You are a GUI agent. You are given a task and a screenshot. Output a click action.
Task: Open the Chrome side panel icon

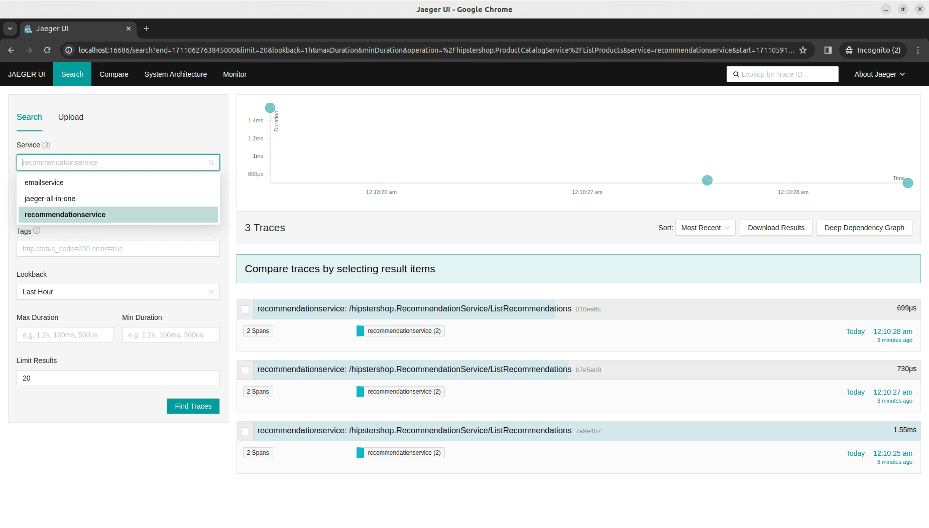coord(828,50)
